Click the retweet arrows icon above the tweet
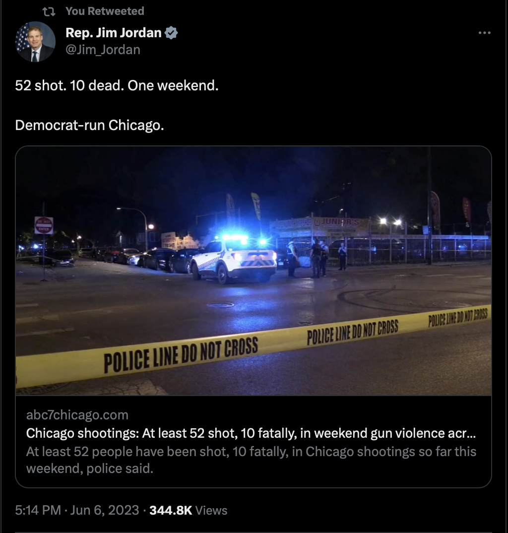Screen dimensions: 508x533 [49, 11]
